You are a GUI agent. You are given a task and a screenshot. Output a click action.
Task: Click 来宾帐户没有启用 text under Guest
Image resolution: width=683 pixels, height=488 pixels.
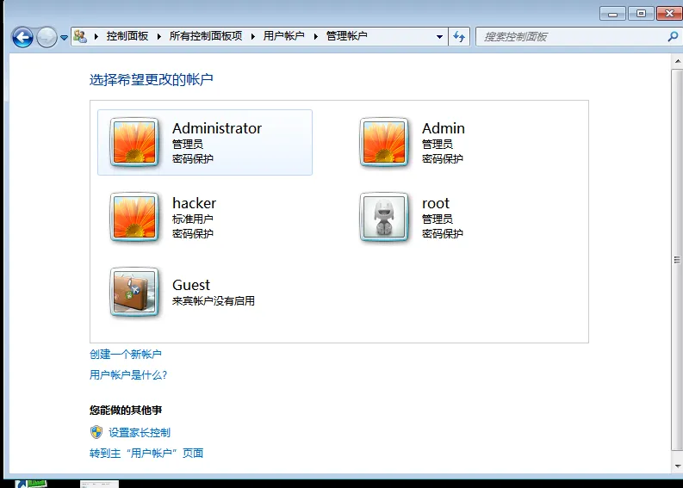coord(214,301)
